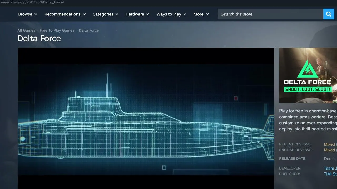
Task: Open the Free To Play Games breadcrumb
Action: click(x=57, y=30)
